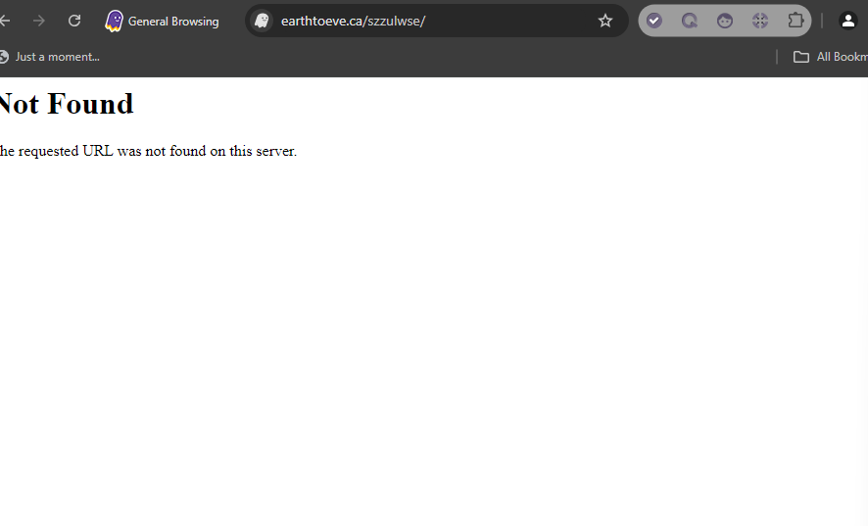Open the checkmark shield extension
The width and height of the screenshot is (868, 526).
pos(654,21)
